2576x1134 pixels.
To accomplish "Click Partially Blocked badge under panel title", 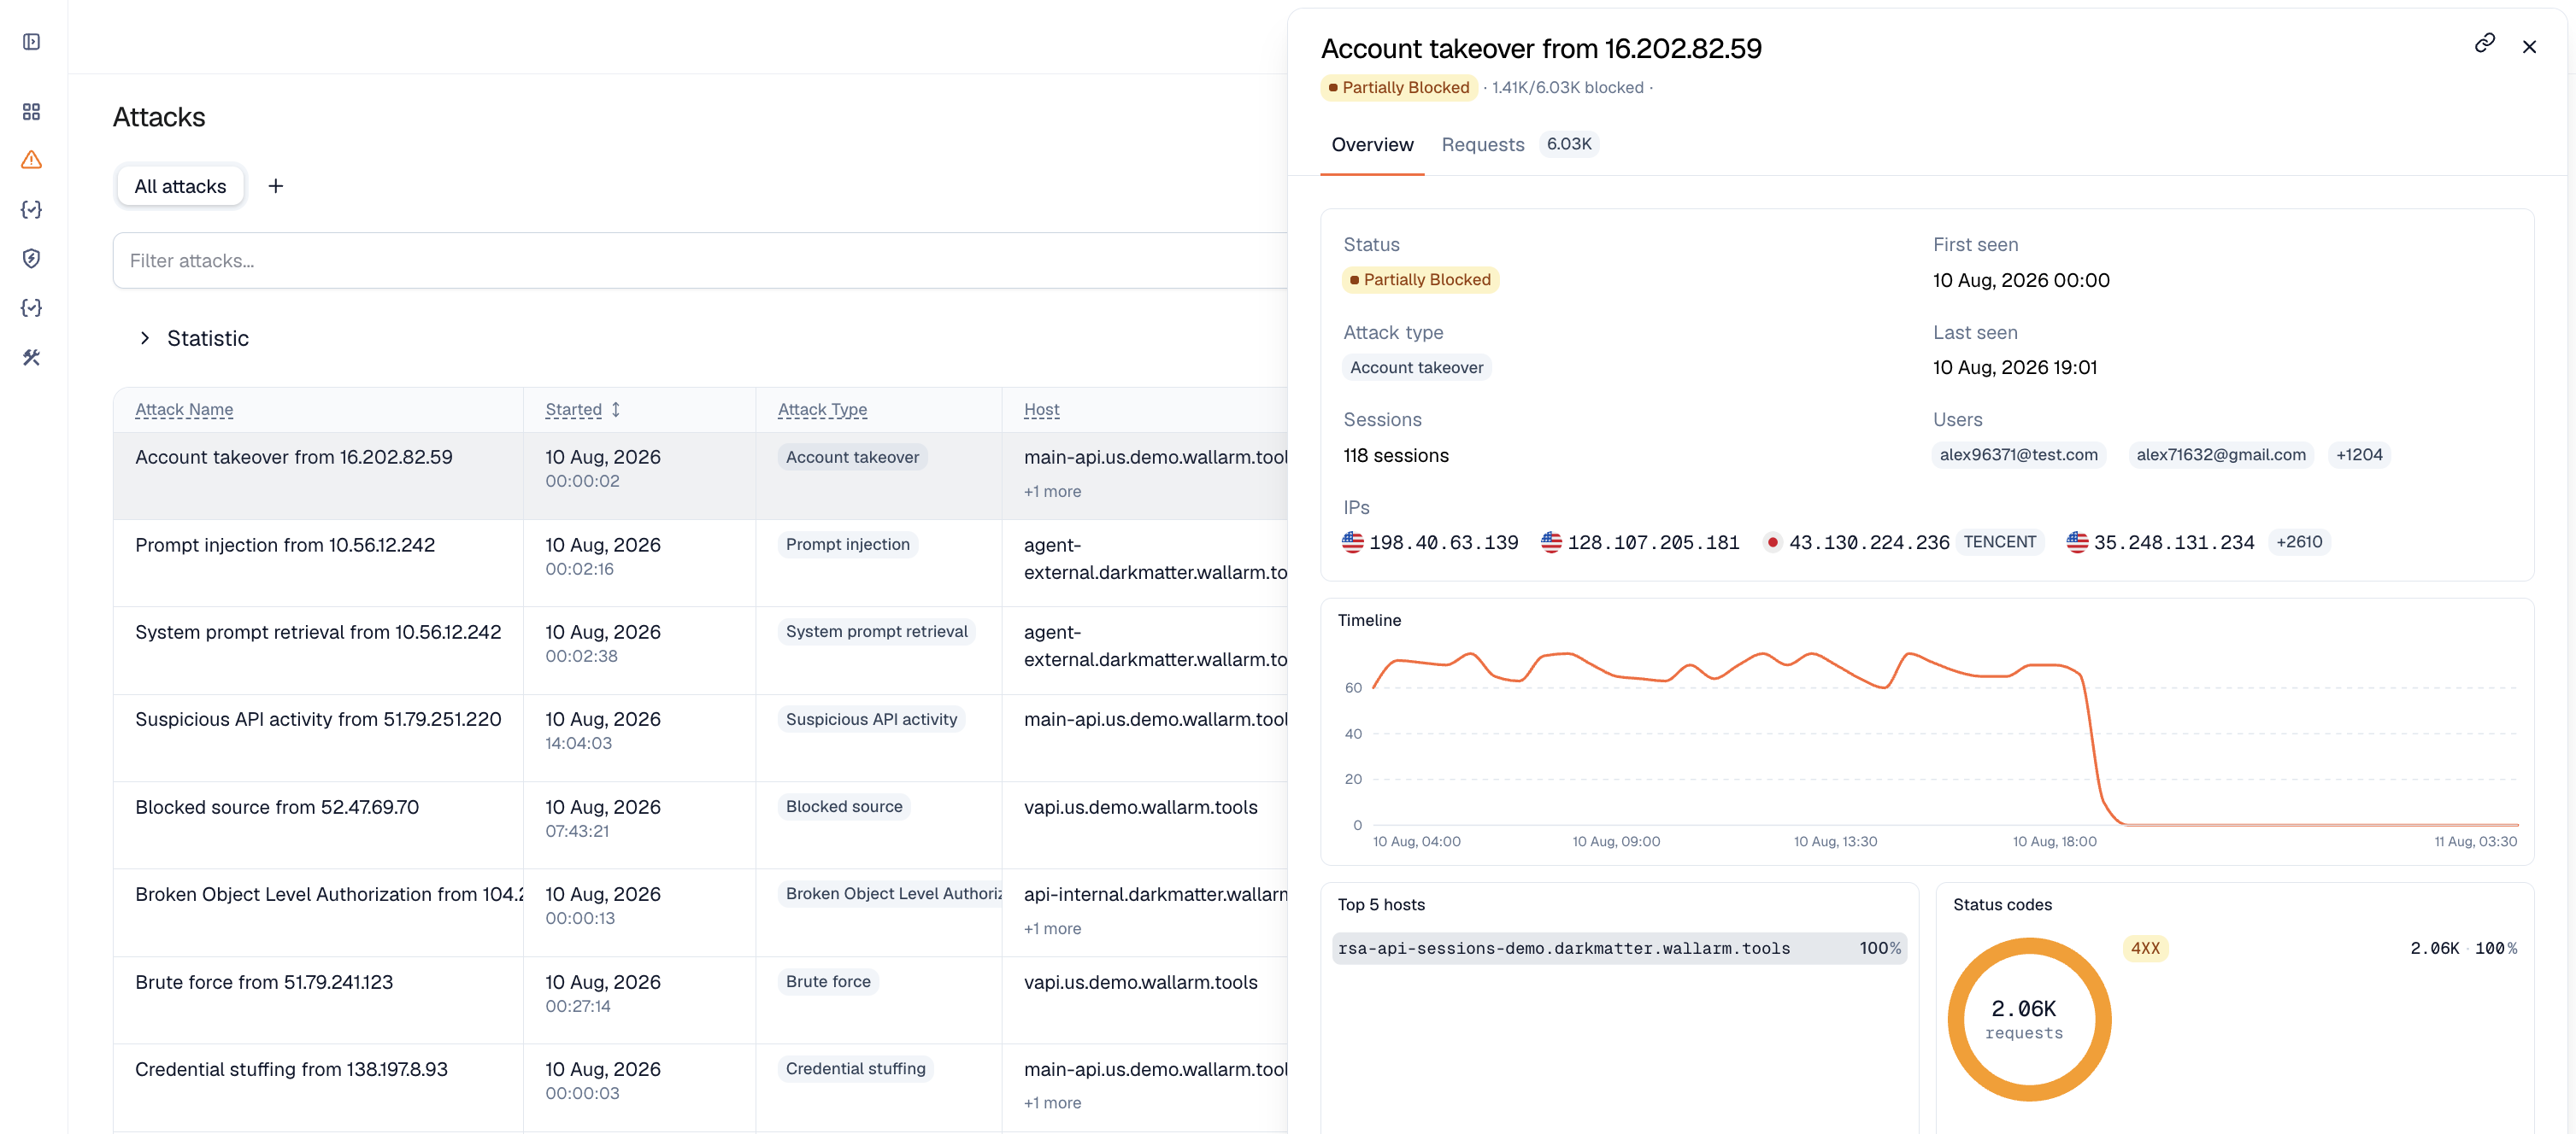I will point(1398,88).
